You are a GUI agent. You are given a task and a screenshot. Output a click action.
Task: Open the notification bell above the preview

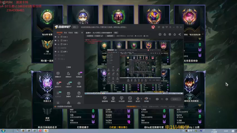pos(174,34)
